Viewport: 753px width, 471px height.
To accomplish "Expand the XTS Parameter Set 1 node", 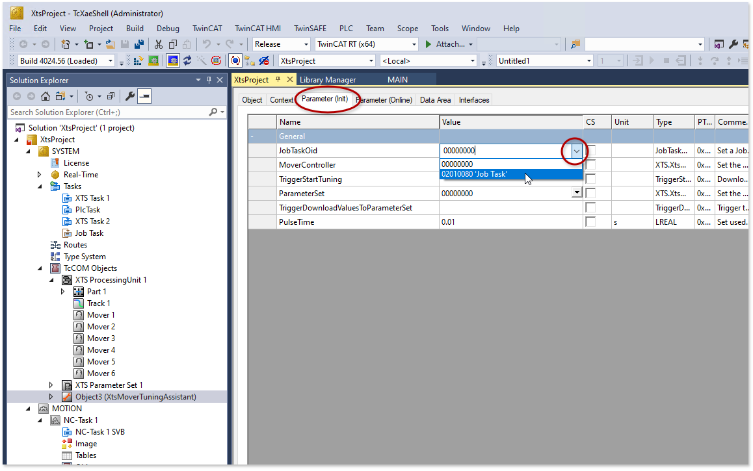I will coord(51,385).
